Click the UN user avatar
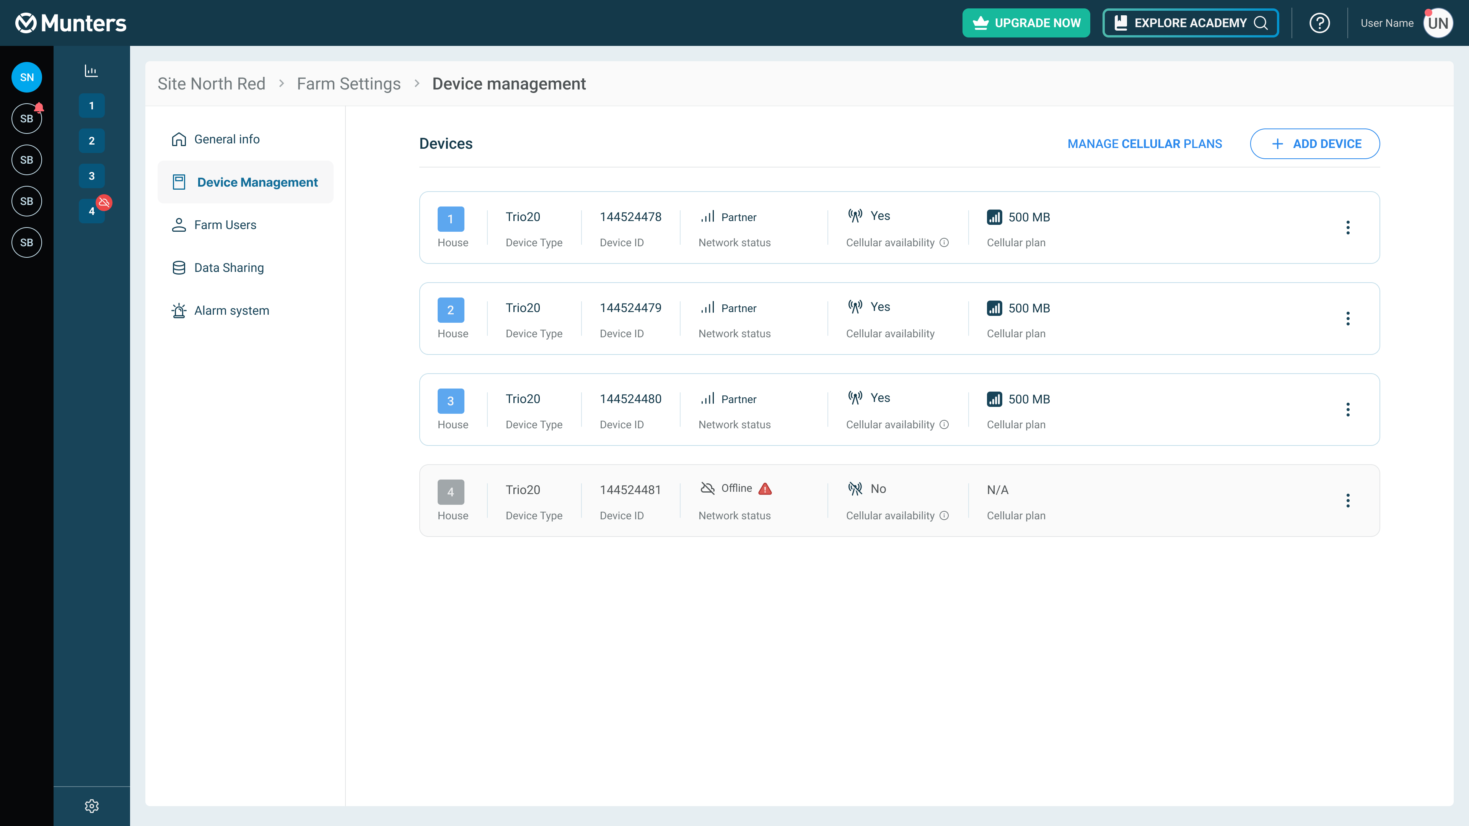The image size is (1469, 826). pyautogui.click(x=1438, y=23)
